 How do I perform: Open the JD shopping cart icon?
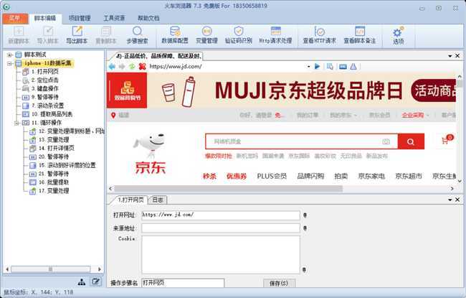click(x=445, y=141)
